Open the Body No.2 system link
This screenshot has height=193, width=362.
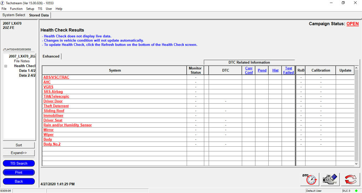pyautogui.click(x=52, y=144)
